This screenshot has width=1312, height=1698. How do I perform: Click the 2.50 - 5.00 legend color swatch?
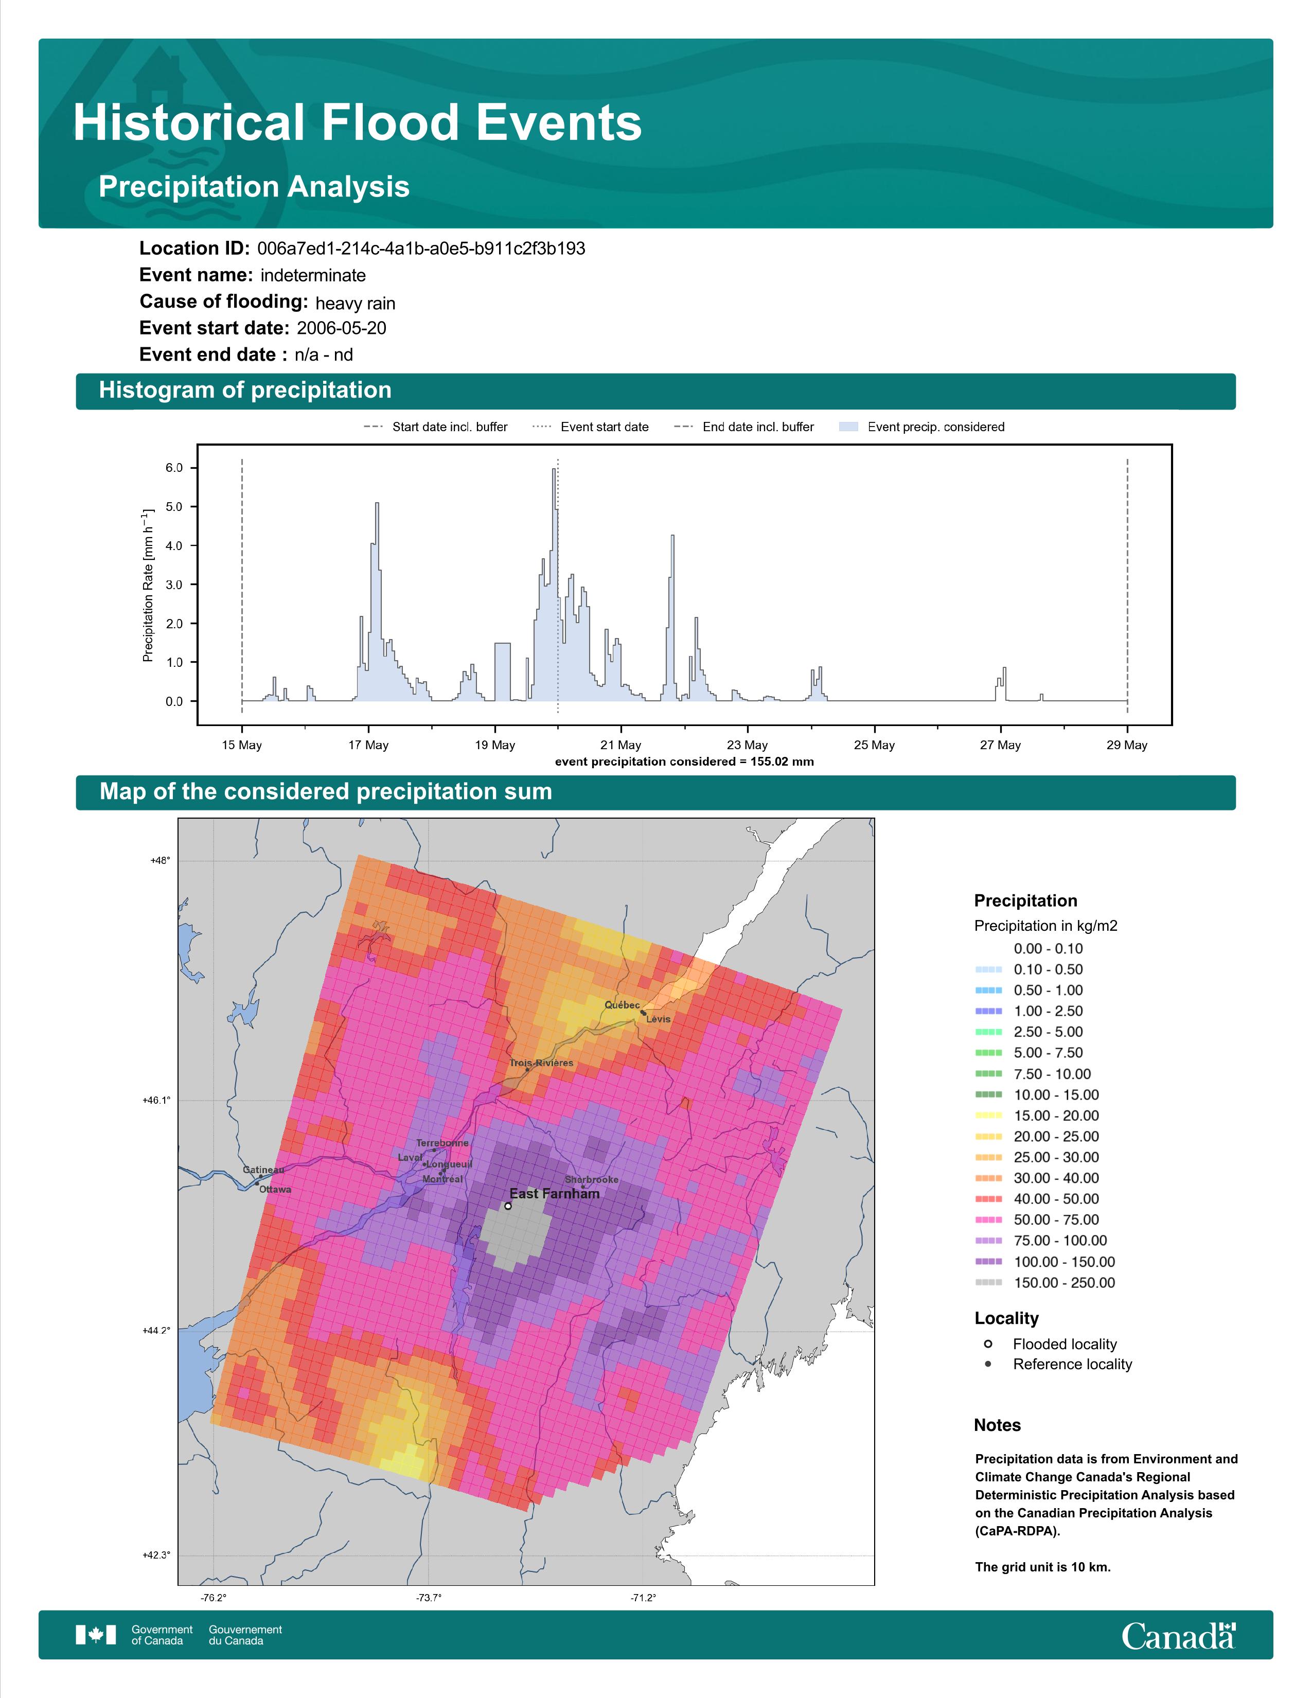click(x=989, y=1033)
